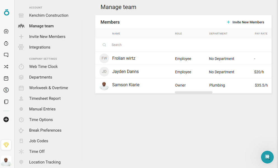This screenshot has width=278, height=168.
Task: Click the plus button in the left rail
Action: [x=6, y=119]
